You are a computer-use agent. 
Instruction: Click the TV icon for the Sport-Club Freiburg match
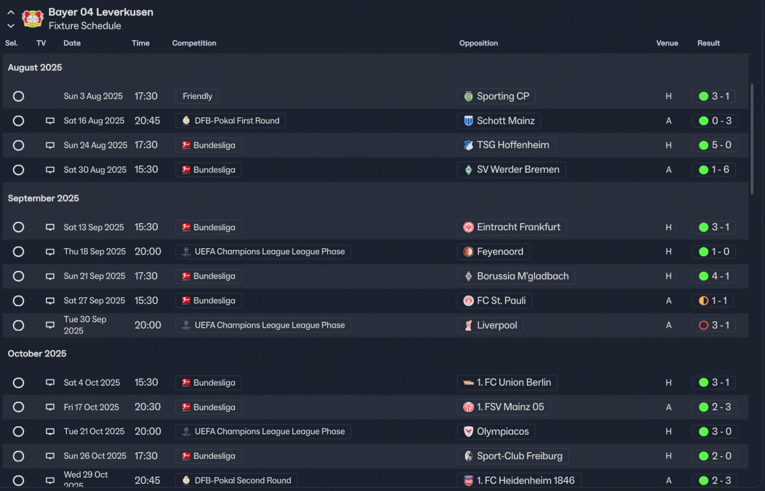tap(50, 456)
